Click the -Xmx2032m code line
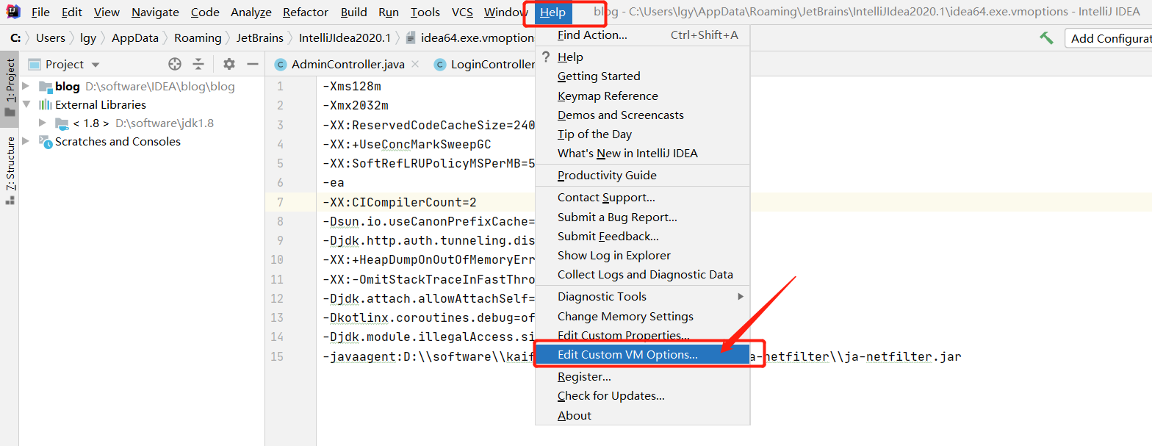This screenshot has width=1152, height=446. [x=356, y=106]
